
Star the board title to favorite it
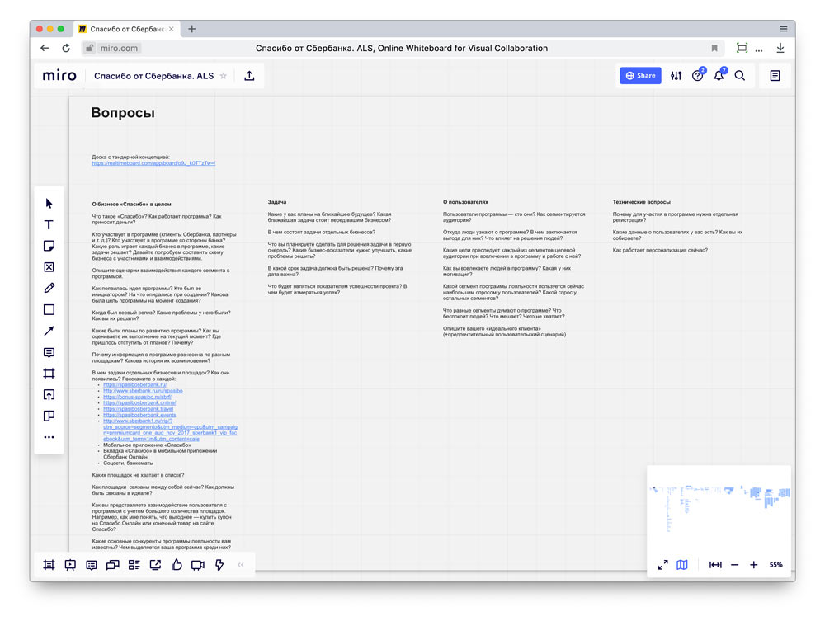click(x=224, y=75)
